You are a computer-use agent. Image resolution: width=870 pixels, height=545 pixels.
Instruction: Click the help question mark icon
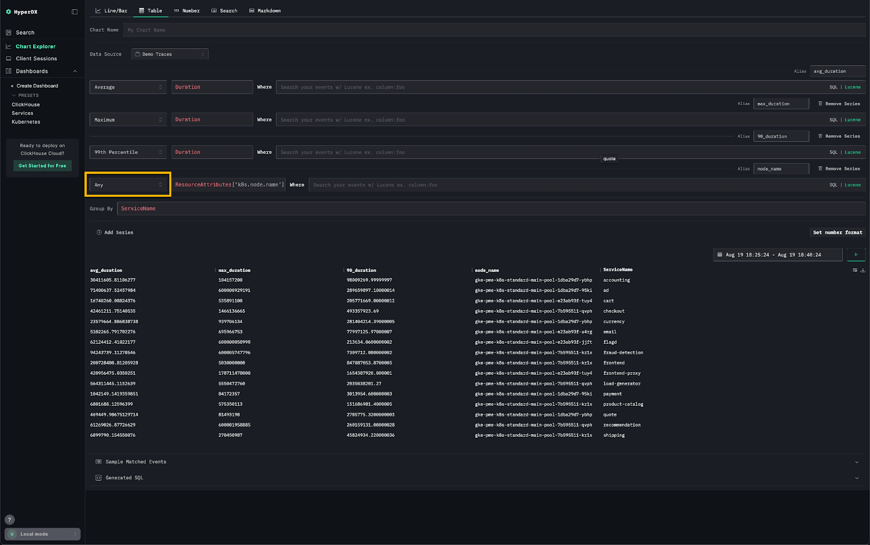pos(10,519)
